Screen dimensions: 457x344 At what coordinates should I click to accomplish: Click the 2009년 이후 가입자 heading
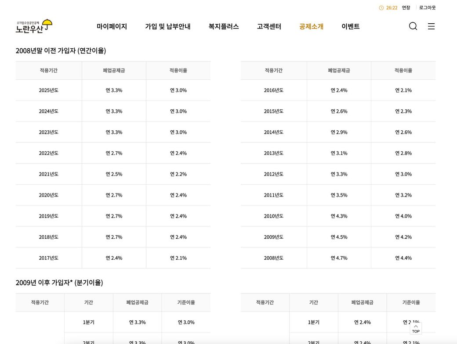[59, 283]
